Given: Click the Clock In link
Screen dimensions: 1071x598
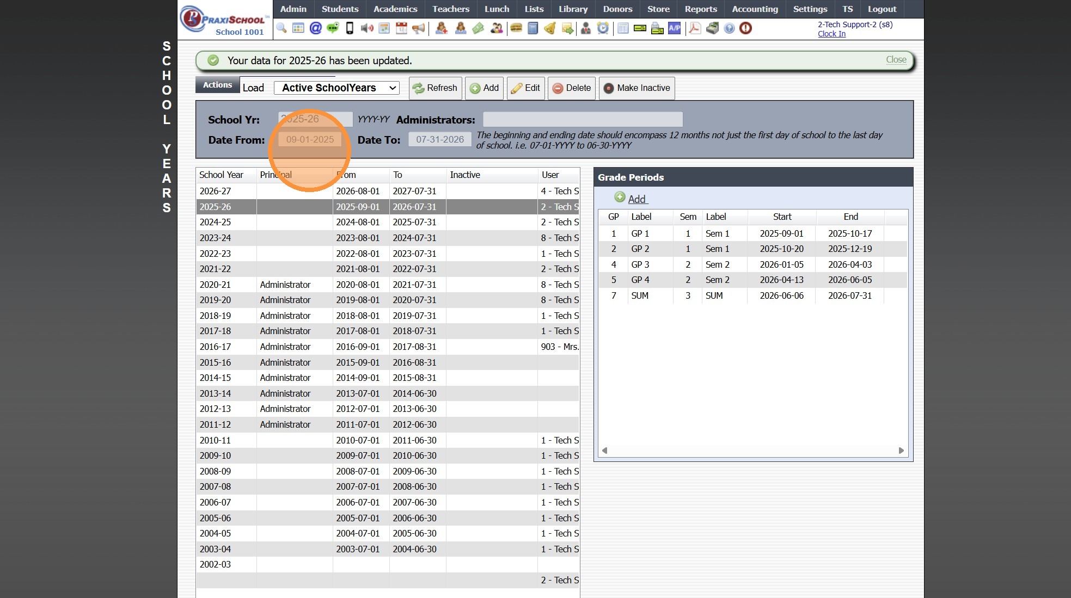Looking at the screenshot, I should click(831, 34).
